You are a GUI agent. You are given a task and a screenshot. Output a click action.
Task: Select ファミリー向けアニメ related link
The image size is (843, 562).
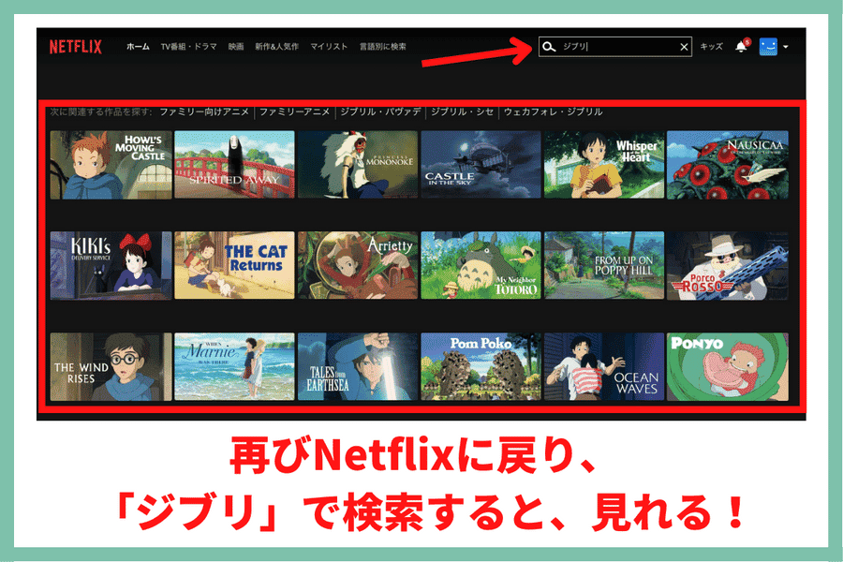click(x=204, y=111)
